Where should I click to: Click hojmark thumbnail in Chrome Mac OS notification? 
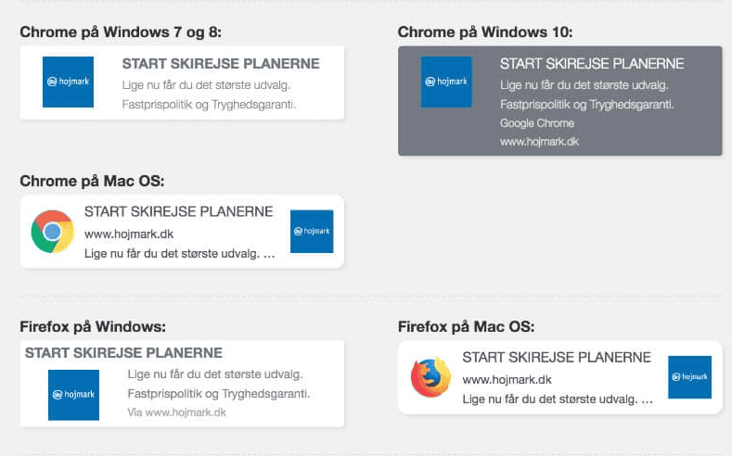click(x=312, y=232)
